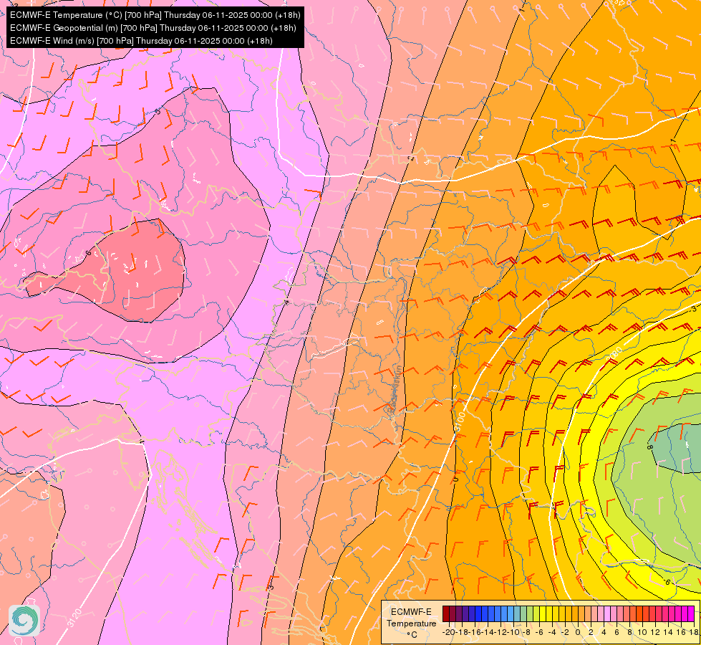Click the 4 isotherm contour label
701x645 pixels.
[x=286, y=302]
